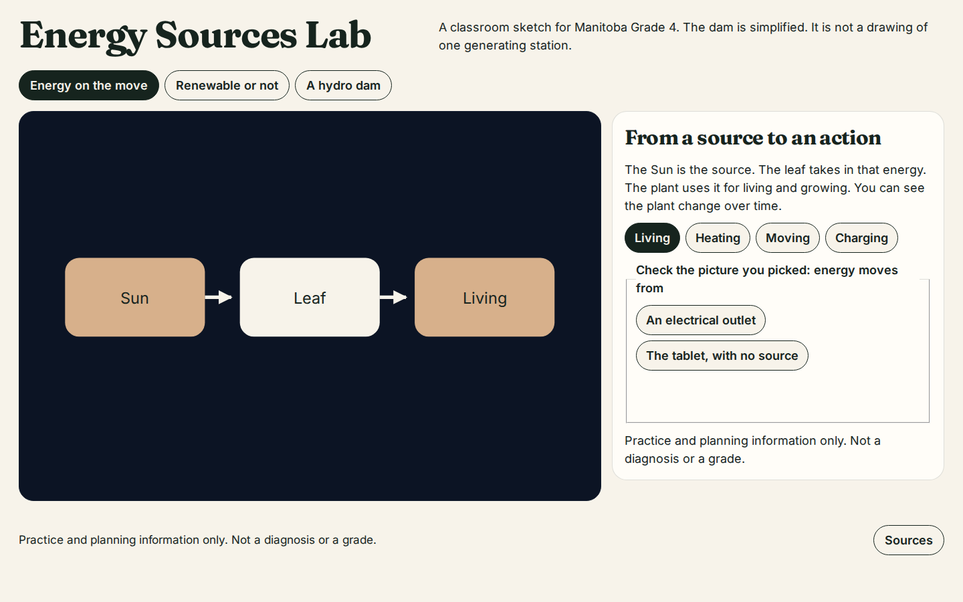Click the paragraph starting The Sun is the source

tap(776, 188)
